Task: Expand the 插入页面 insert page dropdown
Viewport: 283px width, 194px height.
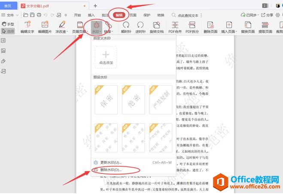Action: [x=228, y=31]
